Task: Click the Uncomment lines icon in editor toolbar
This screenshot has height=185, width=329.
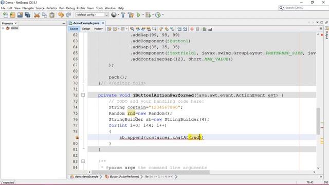Action: (x=210, y=29)
